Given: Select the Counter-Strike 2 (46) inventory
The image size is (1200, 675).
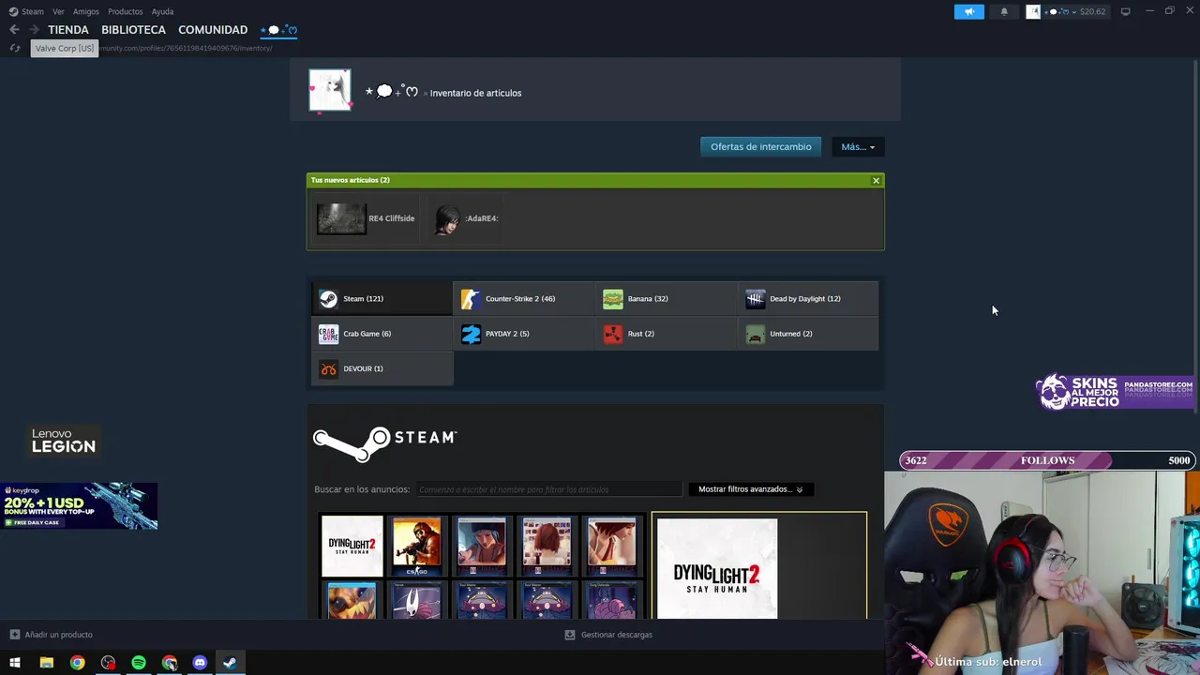Looking at the screenshot, I should 524,298.
